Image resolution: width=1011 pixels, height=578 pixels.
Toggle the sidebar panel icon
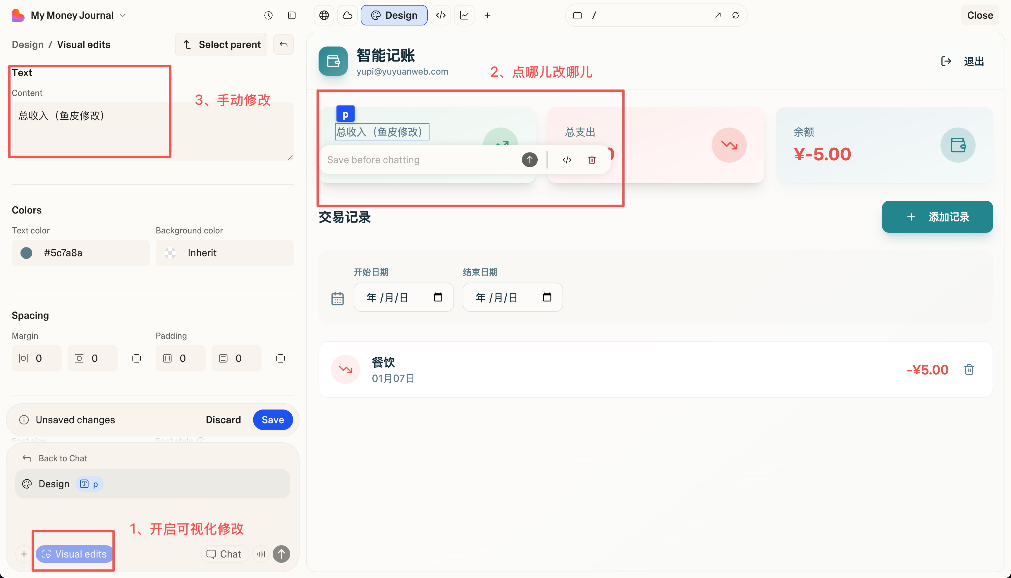pos(292,15)
